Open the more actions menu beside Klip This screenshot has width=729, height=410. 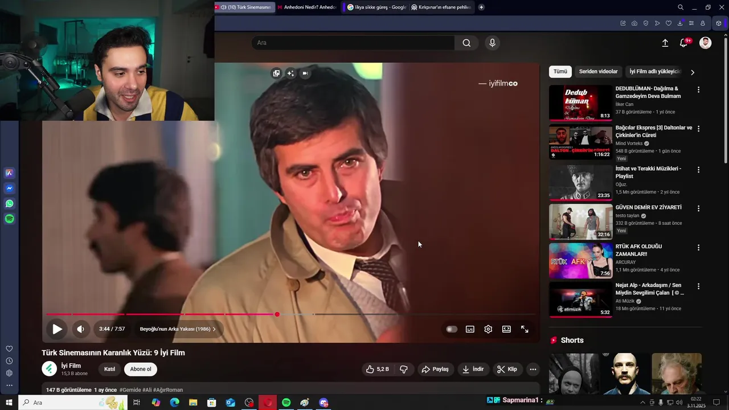[x=533, y=369]
